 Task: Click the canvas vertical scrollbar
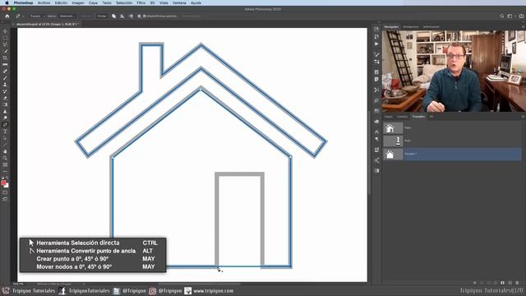click(x=369, y=153)
